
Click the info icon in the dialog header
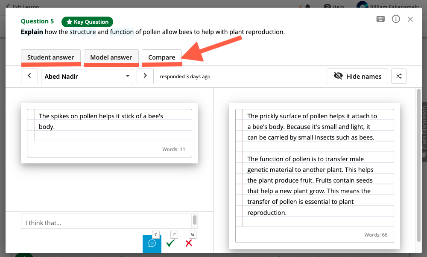395,19
